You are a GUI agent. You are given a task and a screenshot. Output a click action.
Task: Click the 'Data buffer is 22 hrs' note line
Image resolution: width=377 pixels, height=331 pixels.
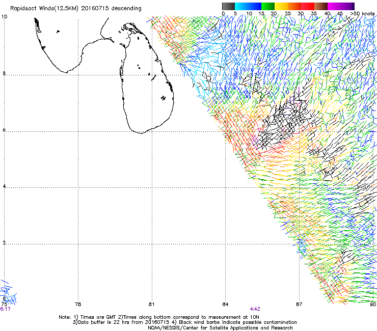pos(184,322)
